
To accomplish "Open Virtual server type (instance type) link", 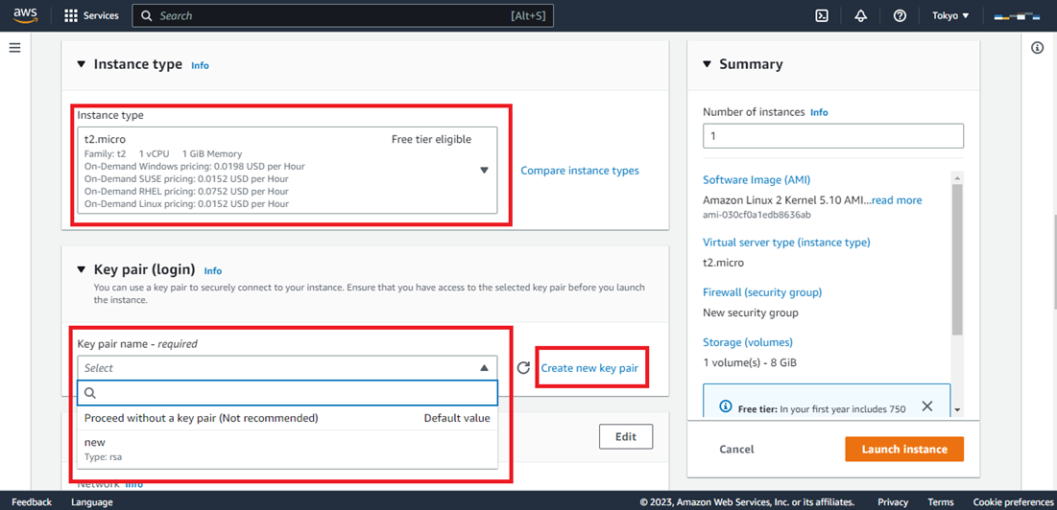I will 786,243.
